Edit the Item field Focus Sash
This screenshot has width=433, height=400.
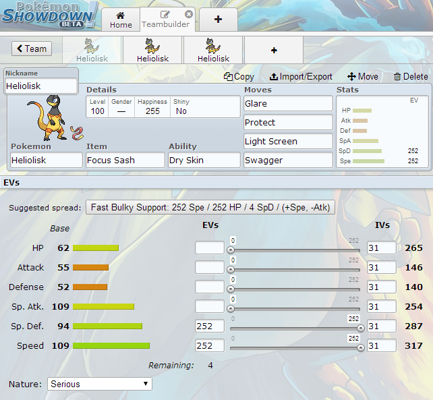(125, 160)
